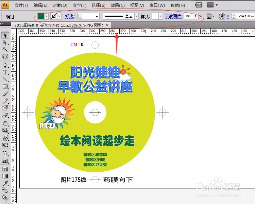Open the 对象(O) menu
Image resolution: width=255 pixels, height=204 pixels.
pyautogui.click(x=60, y=5)
